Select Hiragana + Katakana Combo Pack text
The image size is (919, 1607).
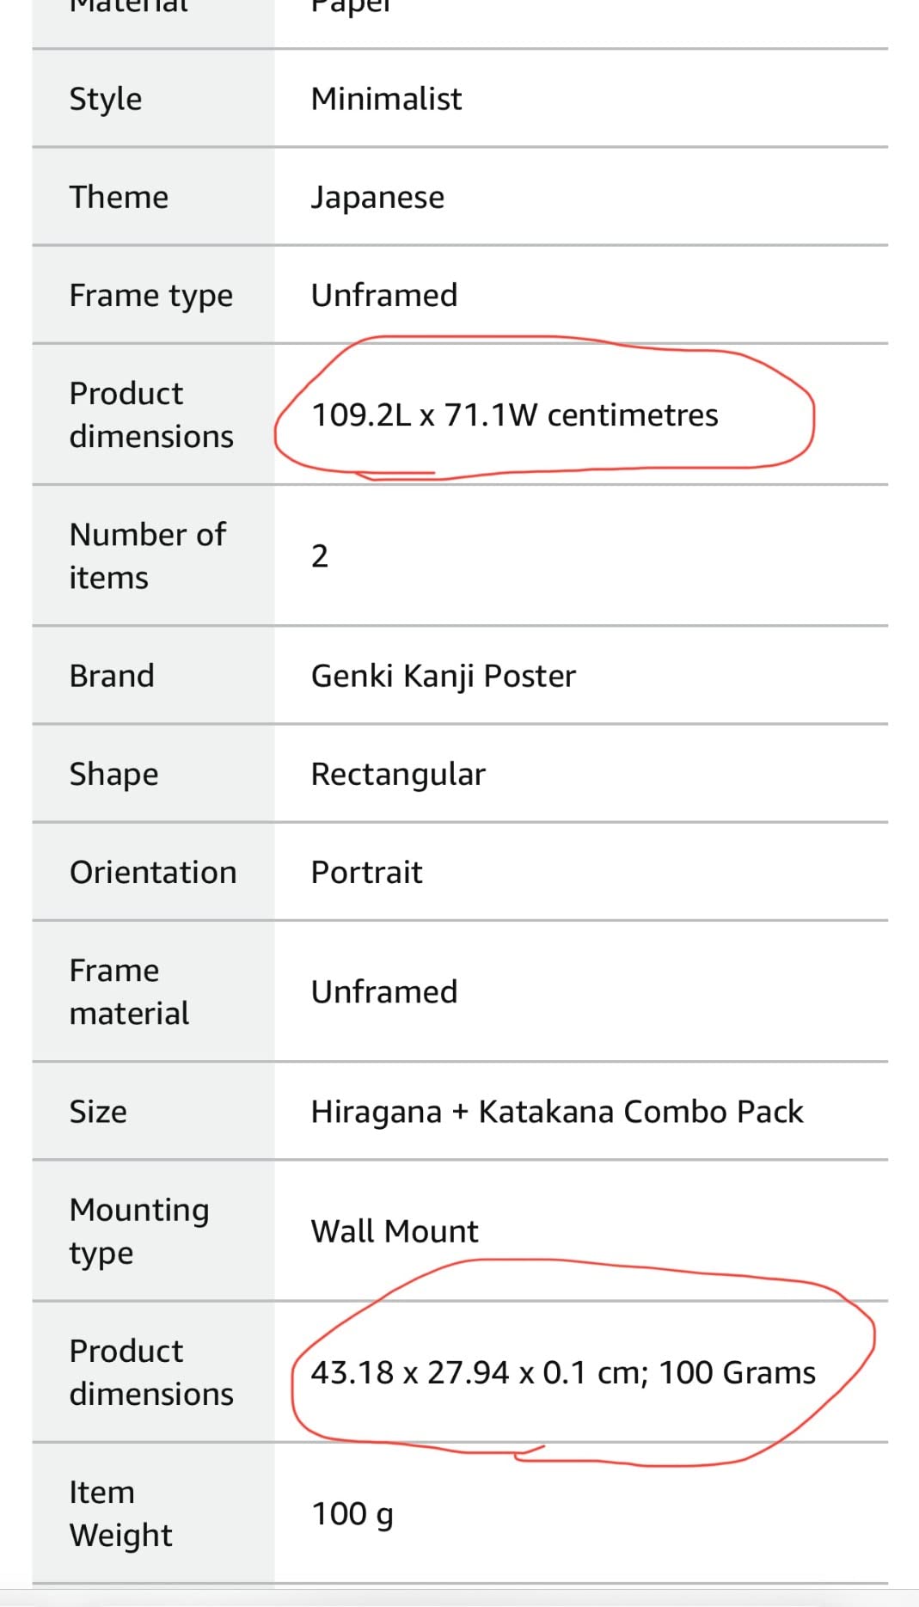[x=556, y=1111]
